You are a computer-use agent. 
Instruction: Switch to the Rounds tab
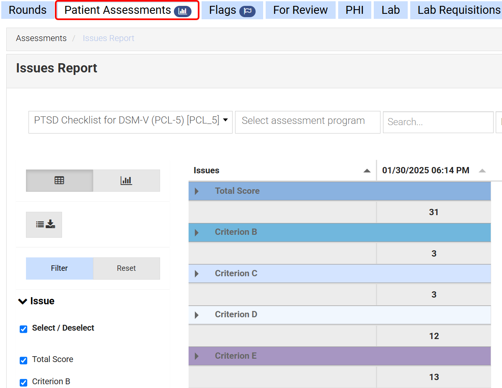pos(27,10)
